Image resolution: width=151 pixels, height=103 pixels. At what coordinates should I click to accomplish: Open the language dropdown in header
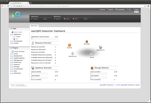point(137,12)
